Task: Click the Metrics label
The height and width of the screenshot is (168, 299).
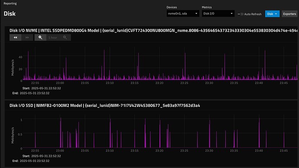Action: coord(207,7)
